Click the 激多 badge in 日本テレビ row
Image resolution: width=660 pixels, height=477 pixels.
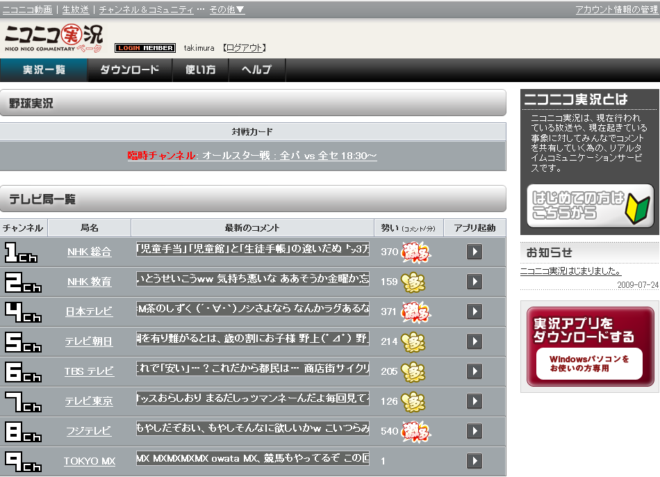(415, 312)
